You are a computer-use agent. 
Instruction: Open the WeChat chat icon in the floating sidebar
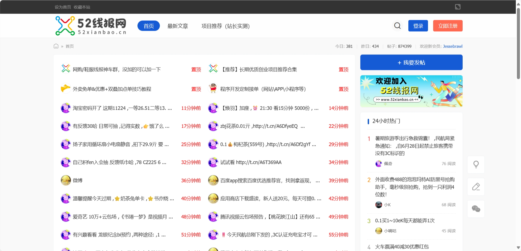(476, 209)
